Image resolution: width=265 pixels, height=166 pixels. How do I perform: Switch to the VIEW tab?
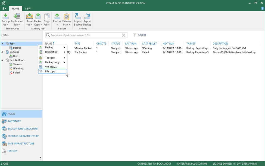(x=28, y=8)
